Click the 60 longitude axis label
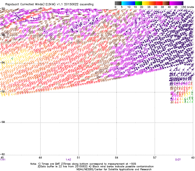 click(193, 158)
